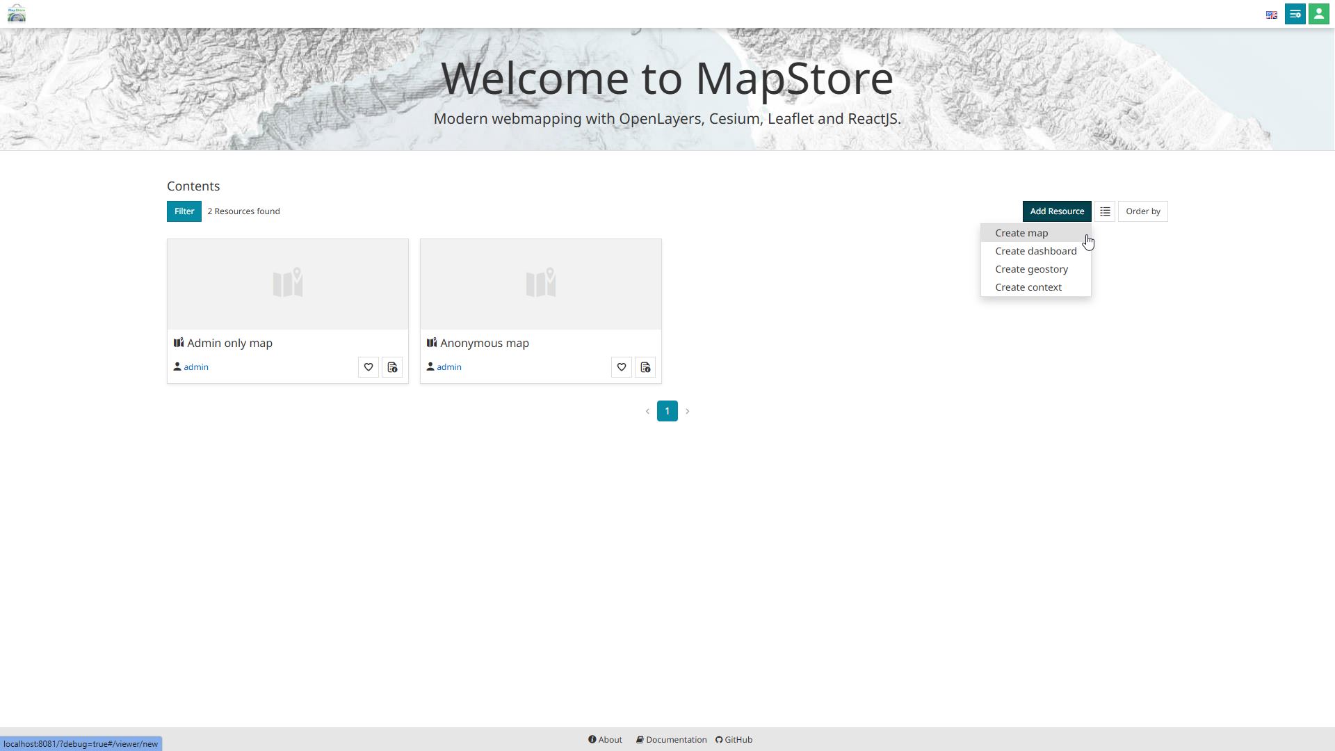Favorite the Admin only map
1335x751 pixels.
click(x=369, y=367)
